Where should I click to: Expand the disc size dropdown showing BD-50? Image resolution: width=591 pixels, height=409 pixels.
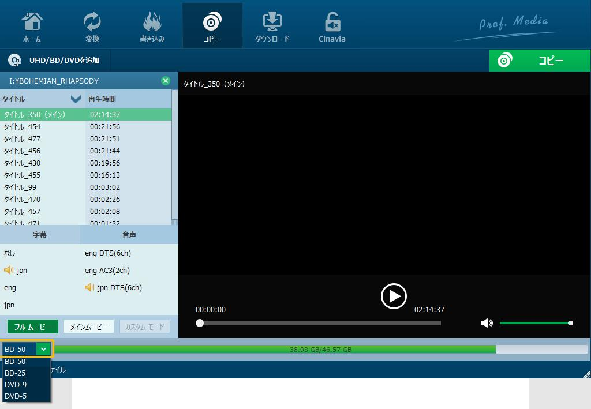coord(44,349)
